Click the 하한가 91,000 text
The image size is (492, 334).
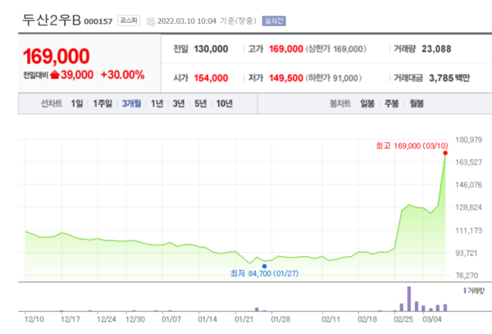[x=334, y=78]
